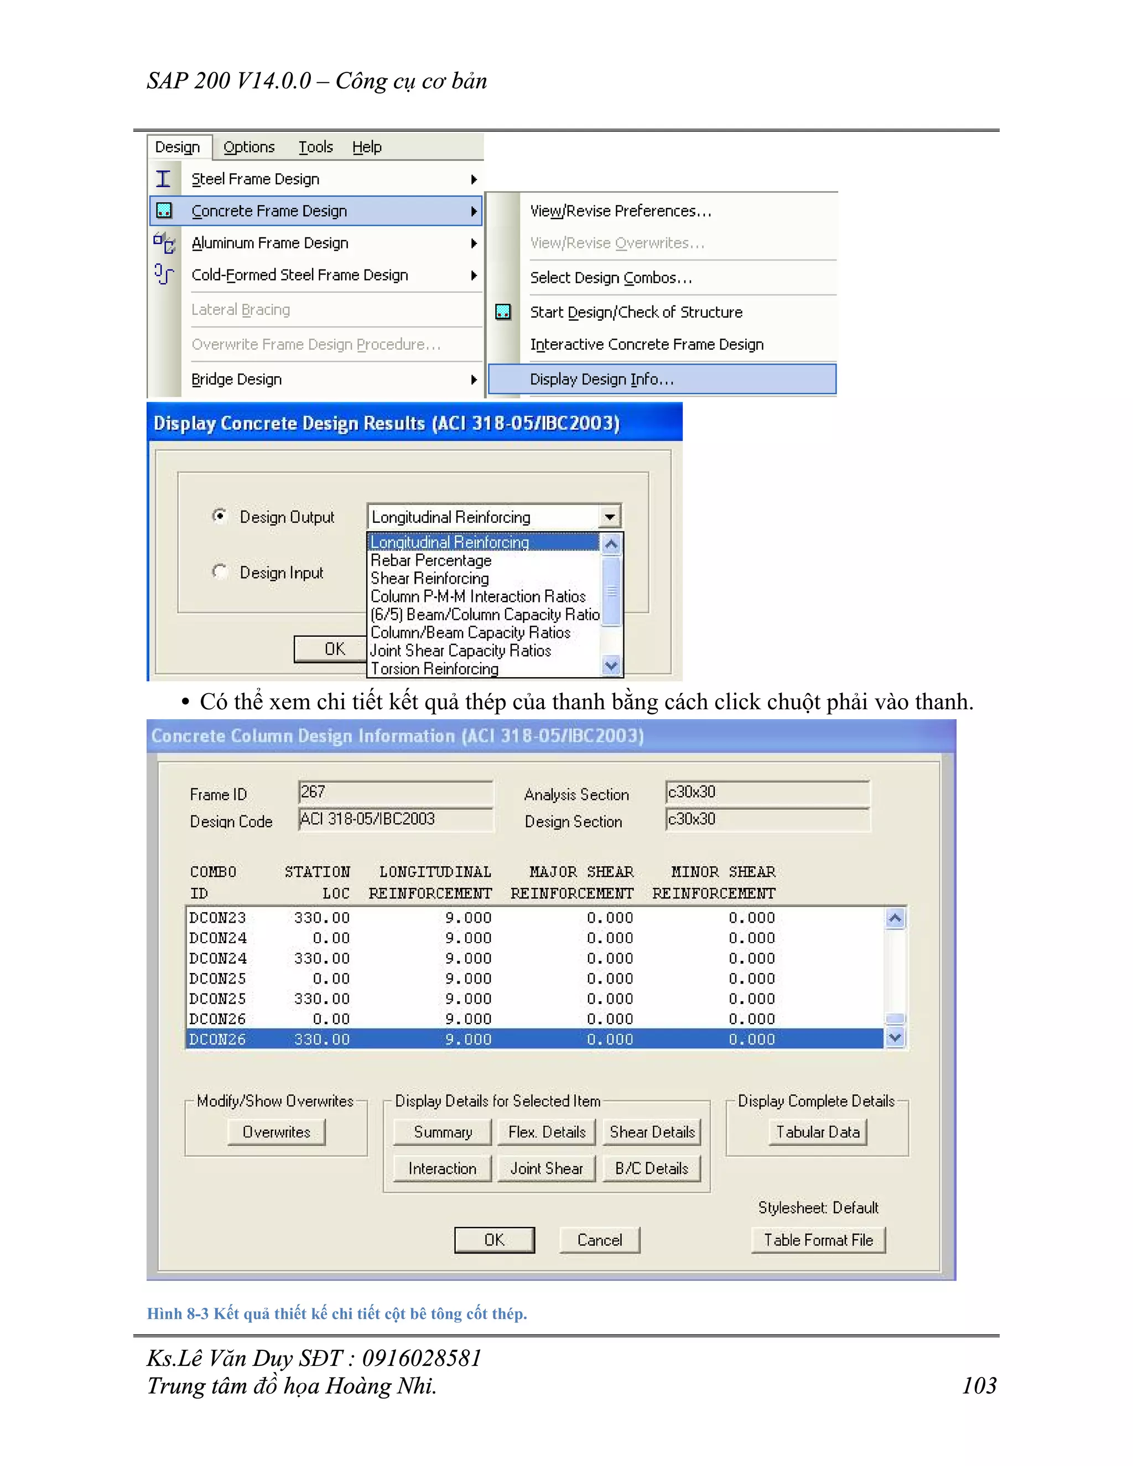Click OK in Display Concrete Design Results
This screenshot has height=1466, width=1133.
coord(331,649)
